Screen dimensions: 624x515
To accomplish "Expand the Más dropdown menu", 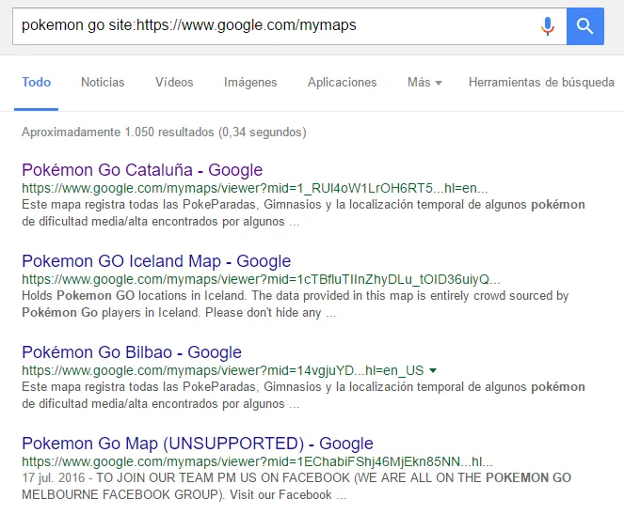I will click(424, 83).
